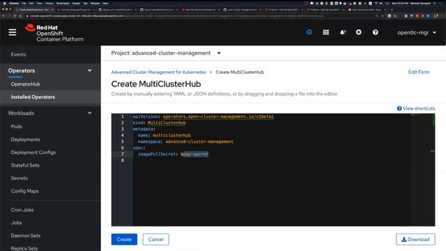
Task: Close the Create MultiClusterHub browser tab
Action: coord(52,10)
